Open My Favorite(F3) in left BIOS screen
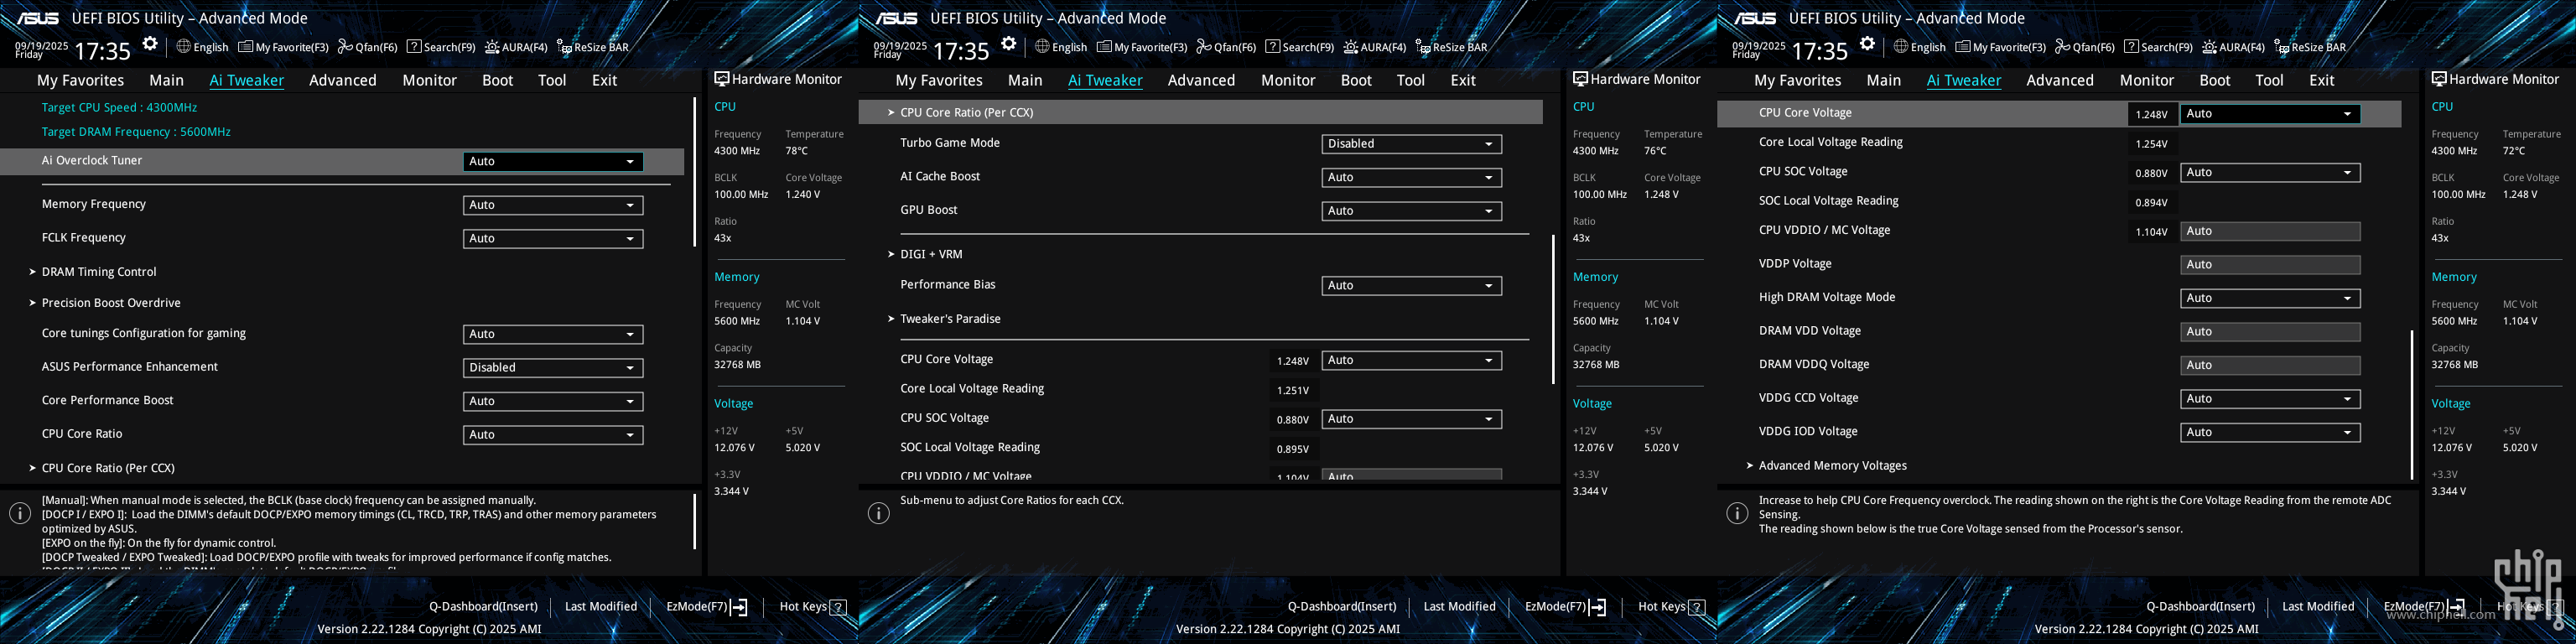 tap(283, 47)
